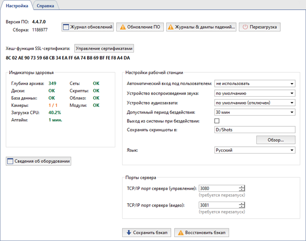306x241 pixels.
Task: Decrease the video TCP/IP port 3081 value
Action: (x=242, y=207)
